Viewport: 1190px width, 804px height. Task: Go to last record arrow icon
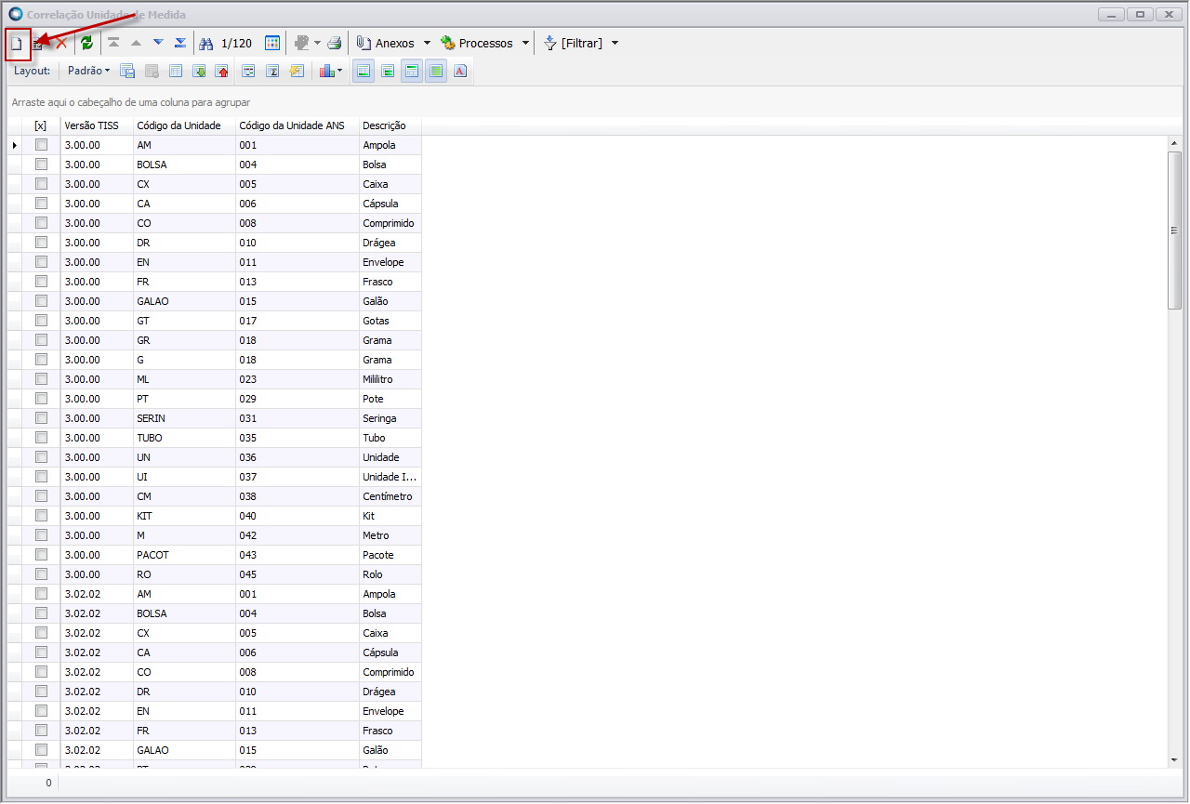coord(180,43)
